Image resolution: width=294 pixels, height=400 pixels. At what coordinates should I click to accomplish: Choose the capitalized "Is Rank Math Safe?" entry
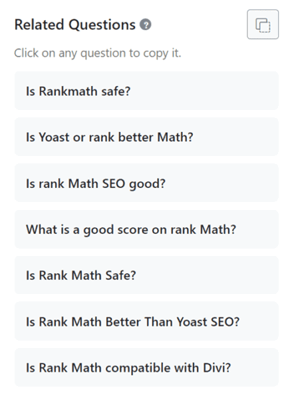pos(146,275)
